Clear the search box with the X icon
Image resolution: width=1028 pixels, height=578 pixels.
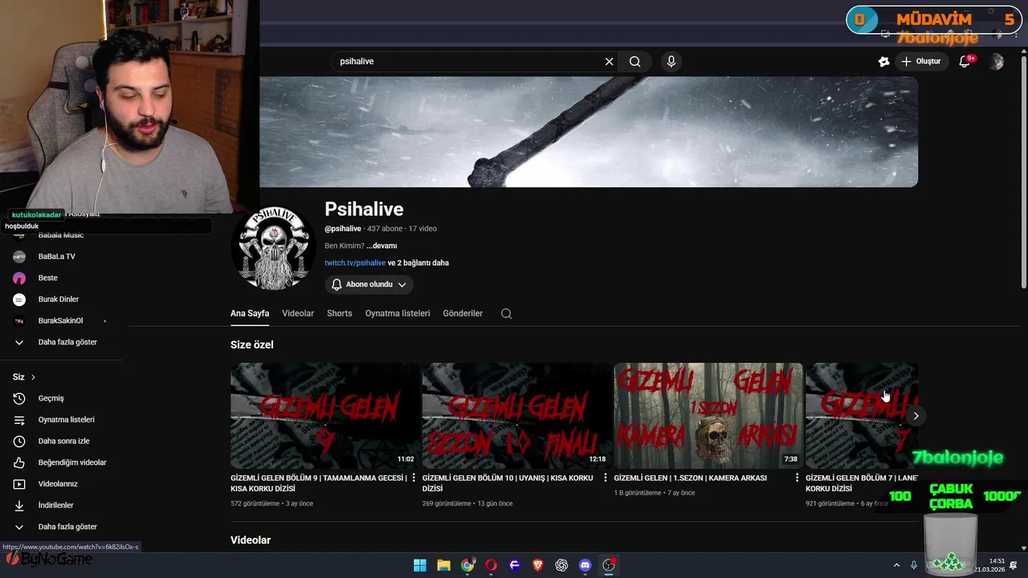coord(609,61)
